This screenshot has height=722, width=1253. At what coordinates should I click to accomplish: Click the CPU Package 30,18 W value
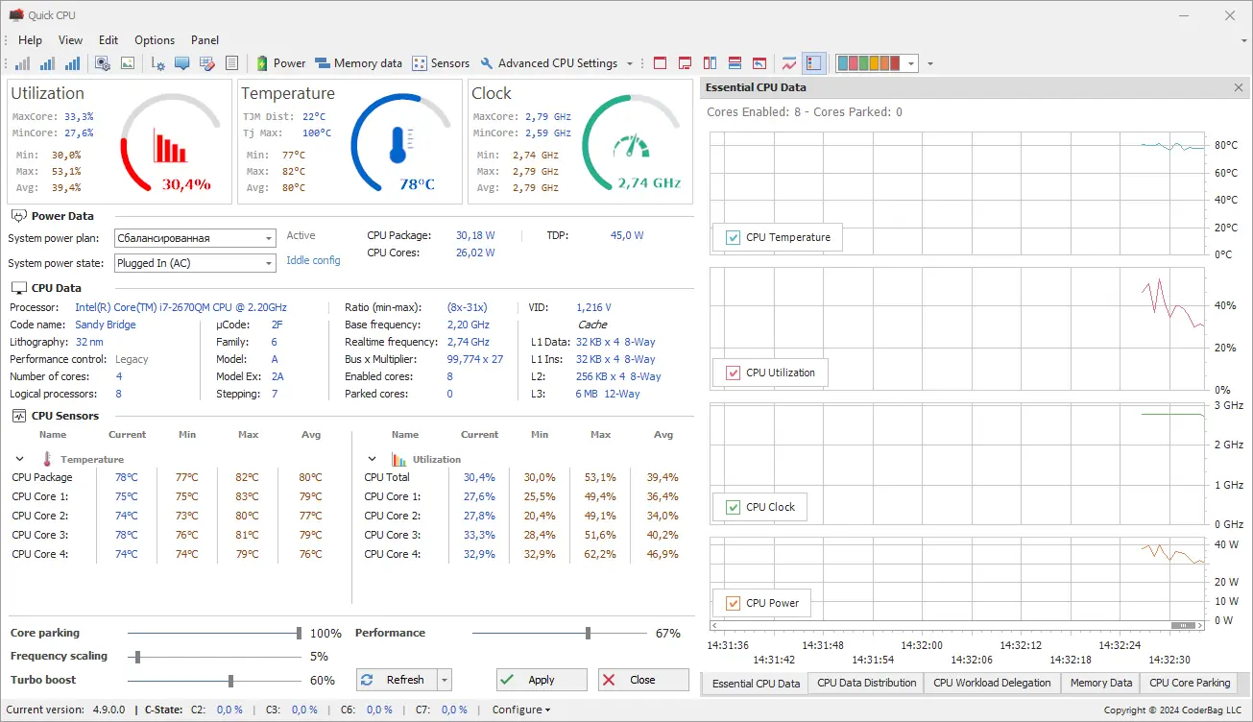tap(475, 235)
